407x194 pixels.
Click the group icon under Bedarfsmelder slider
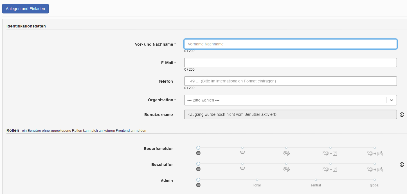point(242,153)
